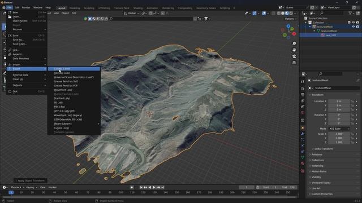Screen dimensions: 362x203
Task: Open the Texture properties tab icon
Action: pos(303,171)
